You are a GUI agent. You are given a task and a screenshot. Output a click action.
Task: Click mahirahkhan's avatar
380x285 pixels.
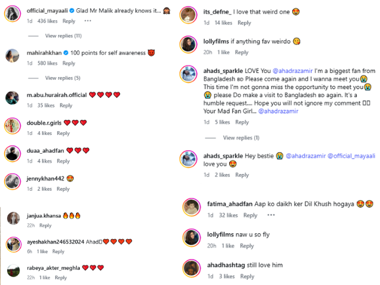tap(12, 56)
